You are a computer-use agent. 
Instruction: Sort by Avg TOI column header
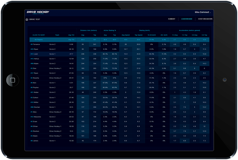71,35
